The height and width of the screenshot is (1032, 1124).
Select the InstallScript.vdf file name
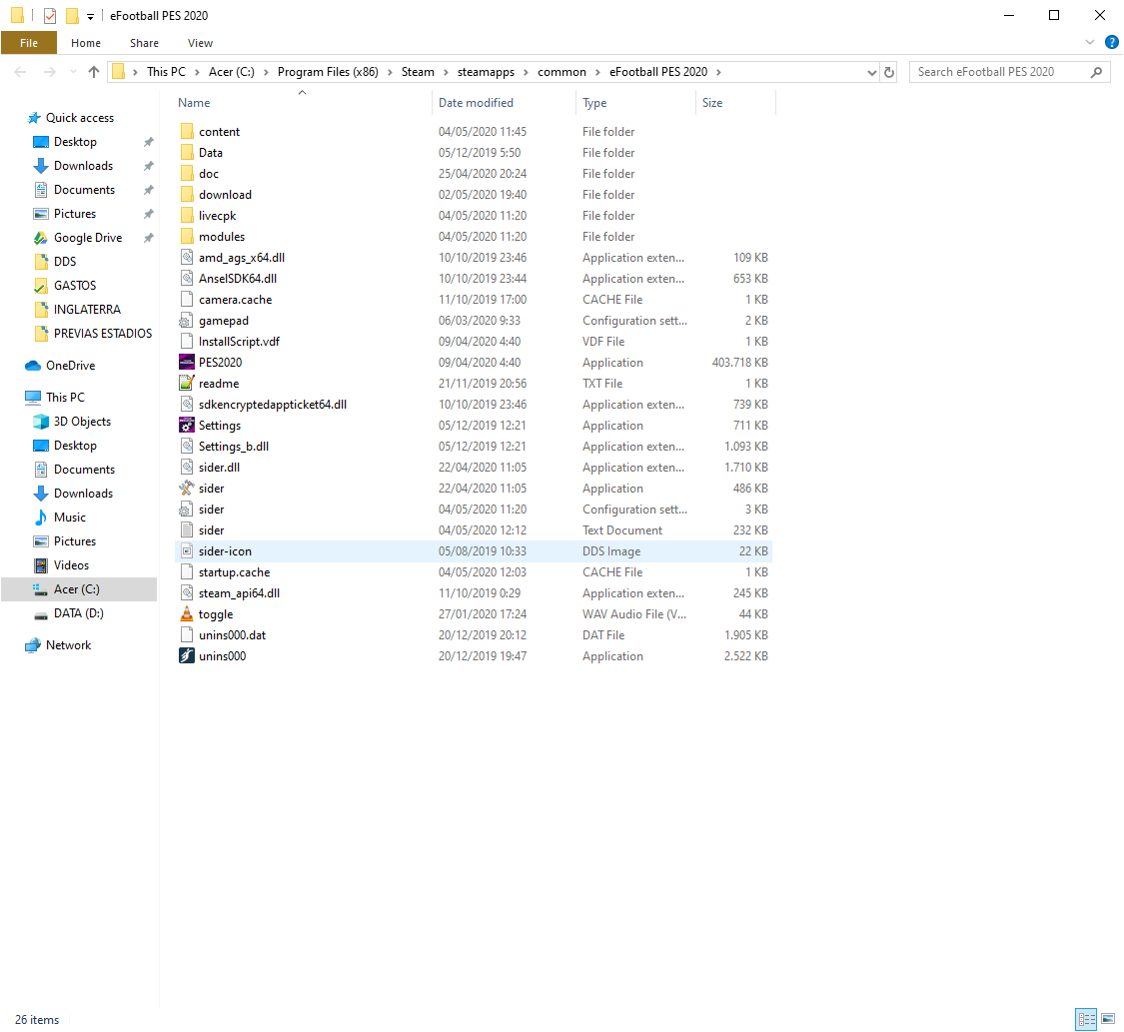coord(240,342)
